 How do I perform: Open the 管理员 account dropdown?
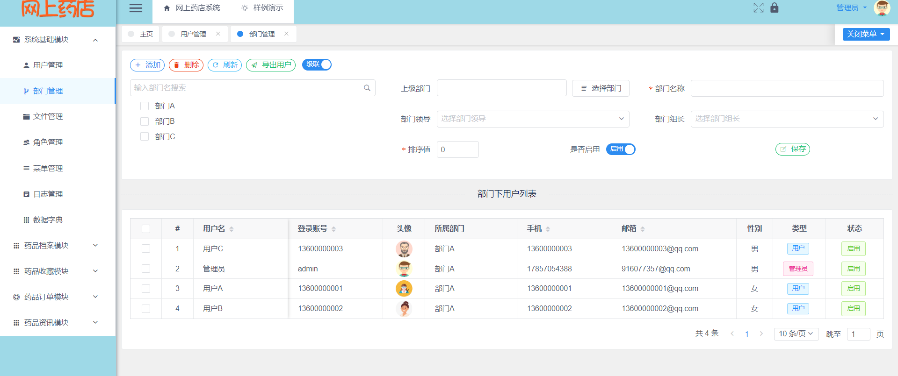[851, 7]
